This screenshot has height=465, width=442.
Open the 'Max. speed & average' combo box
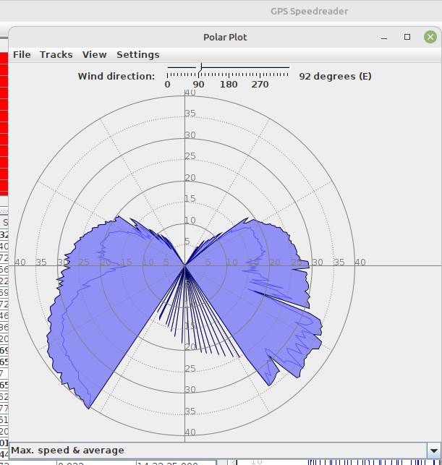point(217,451)
